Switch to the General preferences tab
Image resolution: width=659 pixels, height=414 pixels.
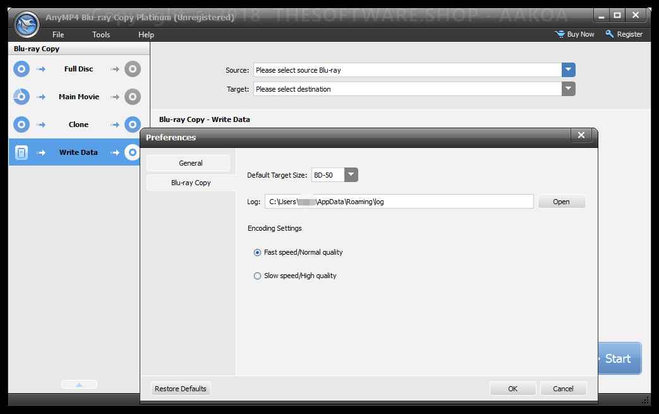190,163
